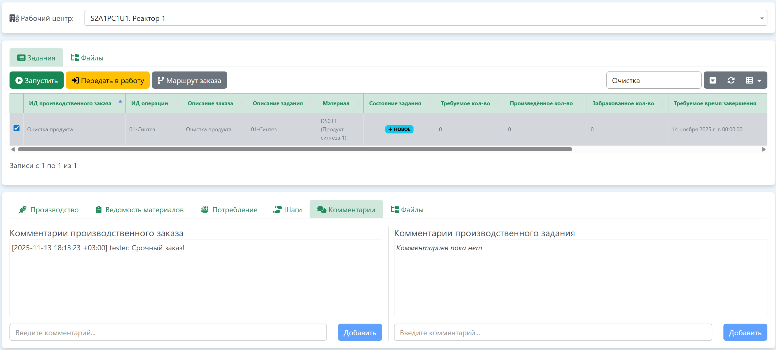Image resolution: width=776 pixels, height=350 pixels.
Task: Click the arrow icon on Передать в работу
Action: coord(75,80)
